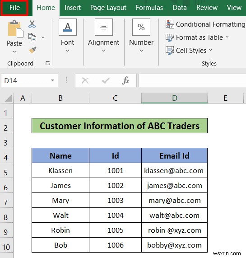Open the Review tab
Viewport: 246px width, 258px height.
(x=207, y=8)
